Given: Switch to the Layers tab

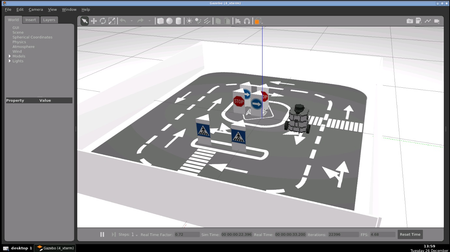Looking at the screenshot, I should 49,20.
